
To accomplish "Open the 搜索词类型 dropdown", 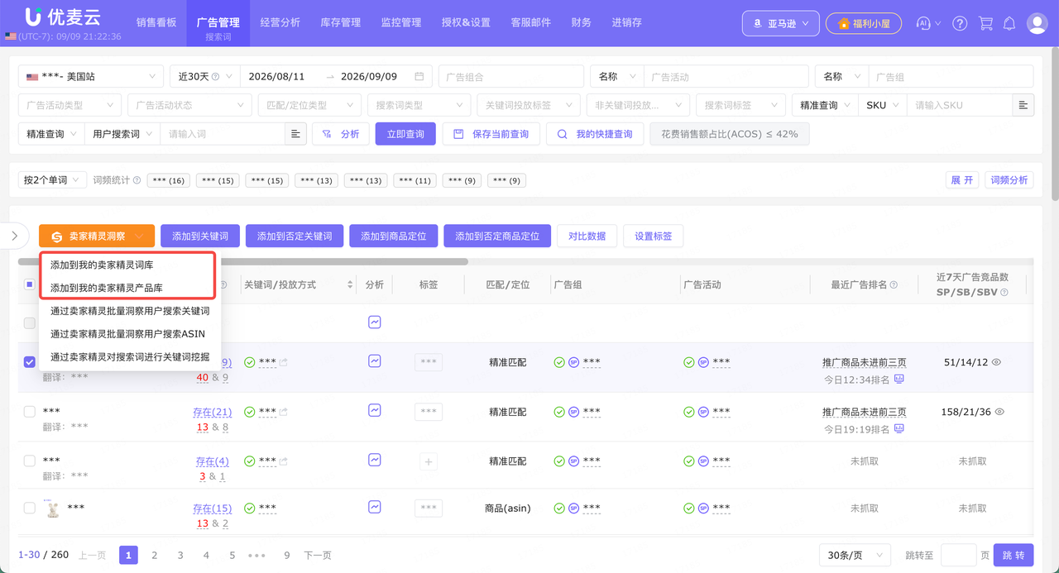I will pos(419,105).
